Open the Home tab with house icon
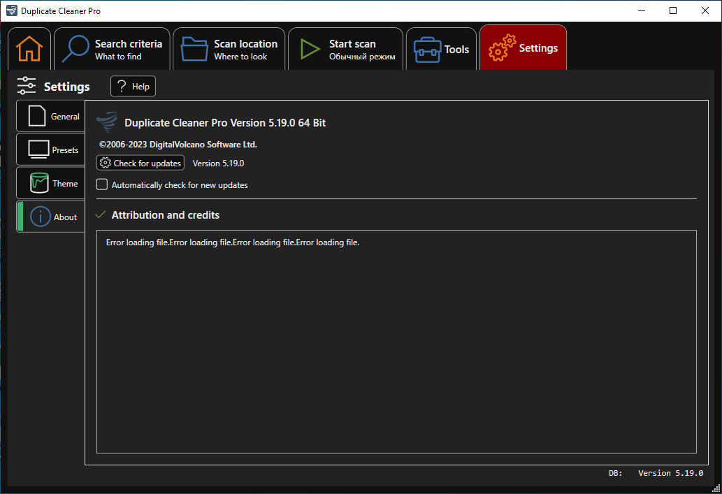This screenshot has height=494, width=722. point(29,49)
